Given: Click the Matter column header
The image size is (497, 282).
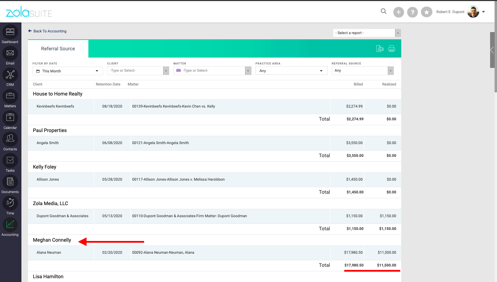Looking at the screenshot, I should point(133,84).
